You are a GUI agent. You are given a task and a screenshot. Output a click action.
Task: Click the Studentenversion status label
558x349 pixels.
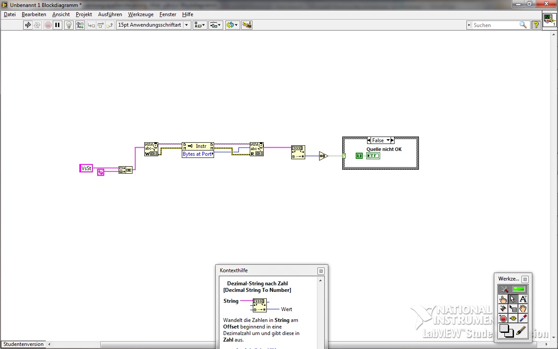tap(24, 344)
